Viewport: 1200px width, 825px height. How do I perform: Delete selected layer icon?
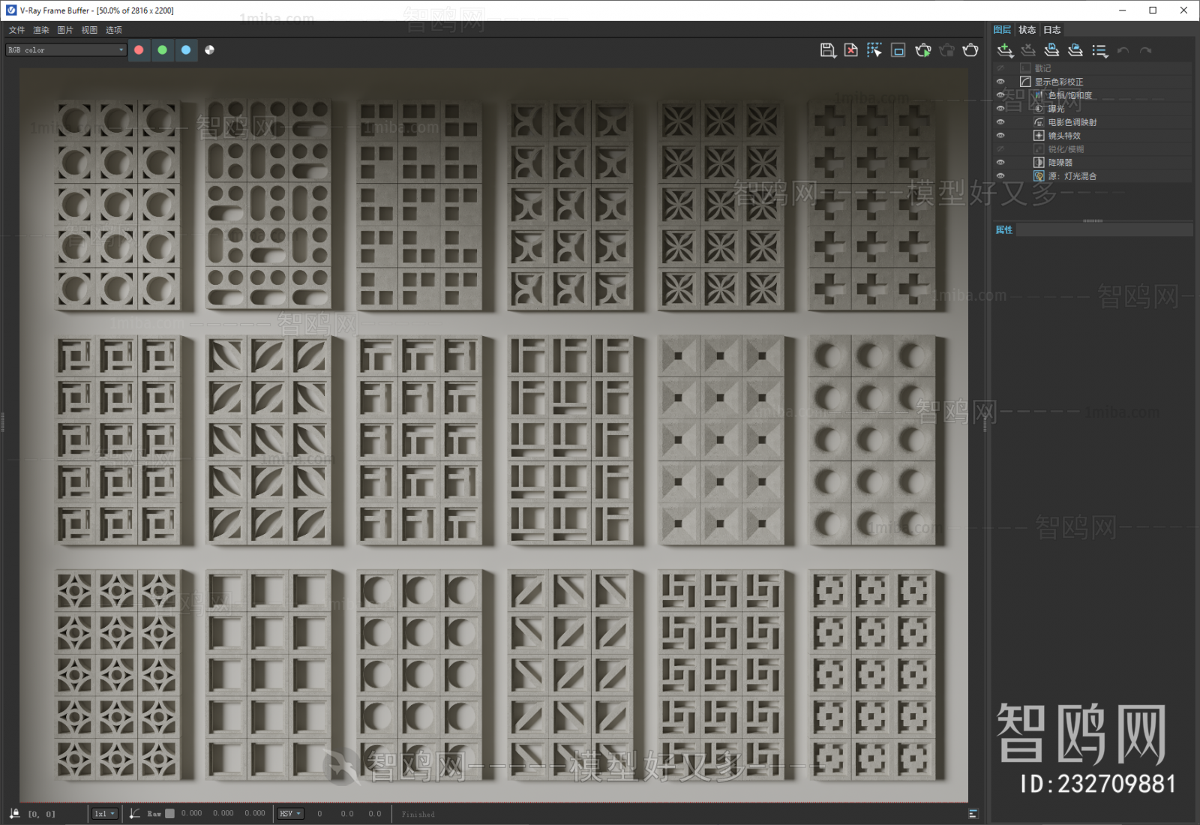coord(1028,50)
